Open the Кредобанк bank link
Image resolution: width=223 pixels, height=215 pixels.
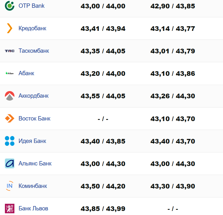pos(32,28)
